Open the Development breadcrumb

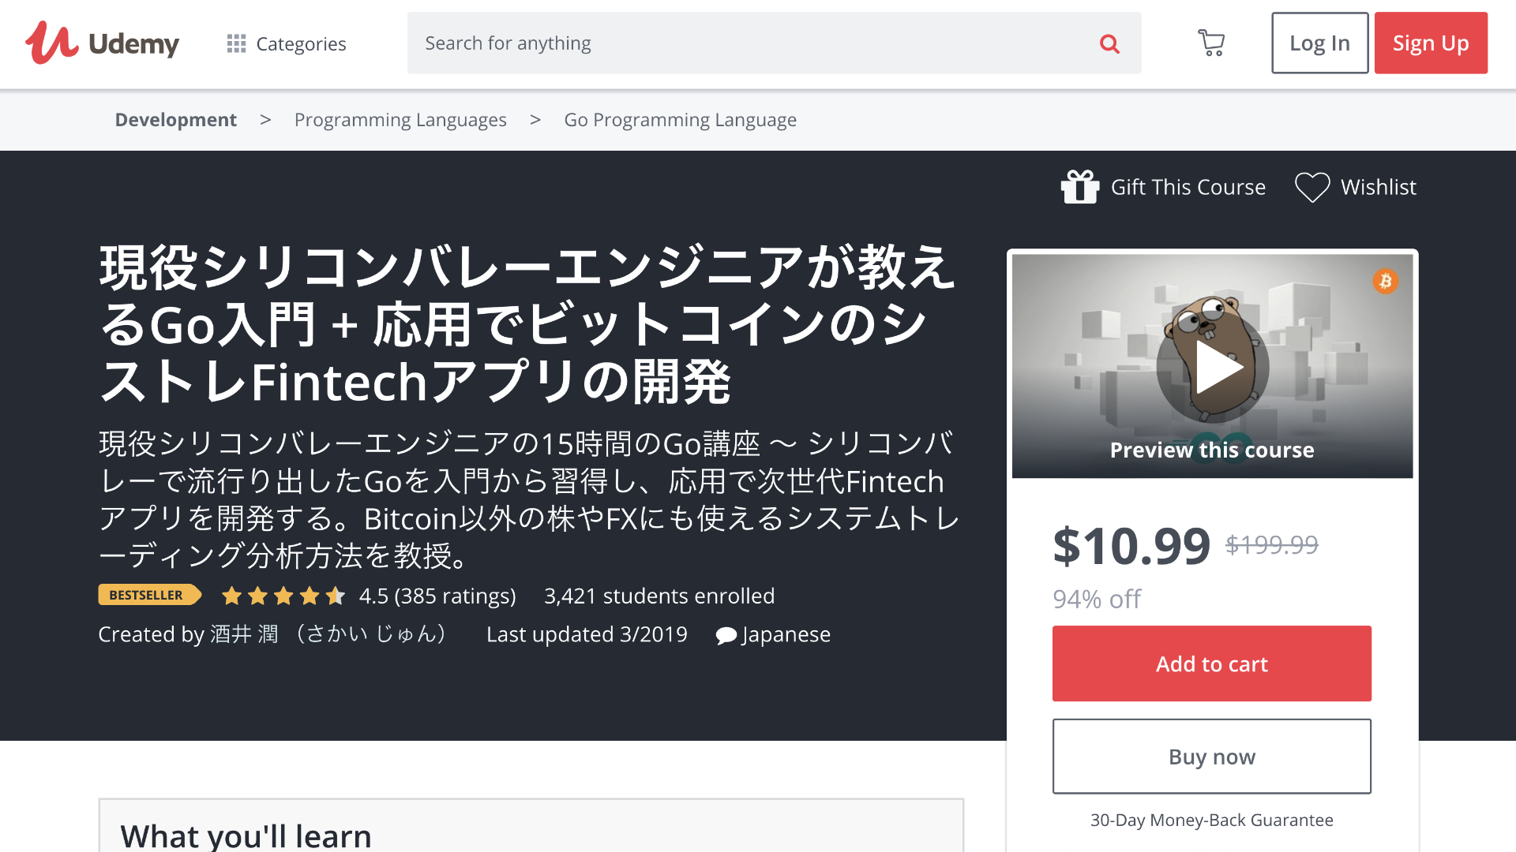pos(175,120)
